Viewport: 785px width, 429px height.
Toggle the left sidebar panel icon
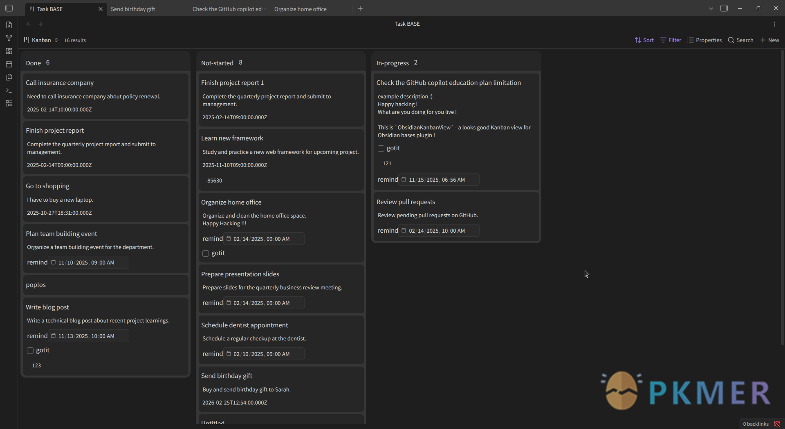[9, 8]
